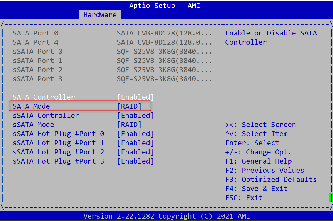
Task: Click the F4 Save & Exit hint
Action: pos(256,189)
